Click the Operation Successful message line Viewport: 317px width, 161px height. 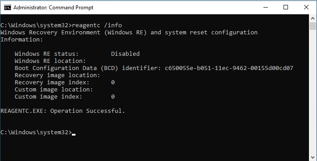[x=63, y=111]
